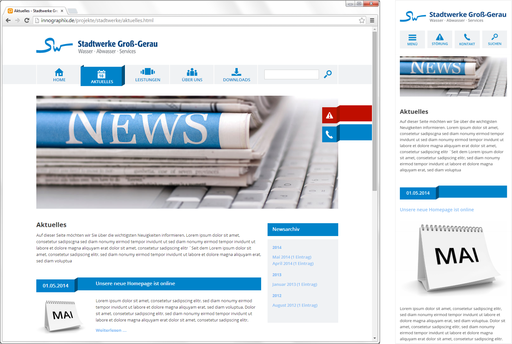The width and height of the screenshot is (512, 344).
Task: Open a new tab next to Aktuelles tab
Action: coord(73,11)
